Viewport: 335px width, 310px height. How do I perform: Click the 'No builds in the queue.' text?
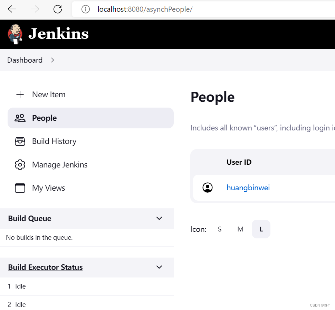pos(39,237)
